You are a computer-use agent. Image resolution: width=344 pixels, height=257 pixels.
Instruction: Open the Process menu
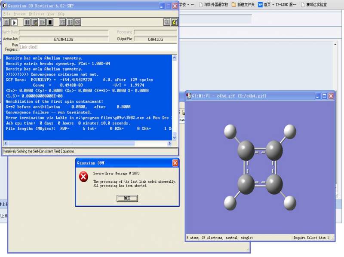(x=19, y=14)
